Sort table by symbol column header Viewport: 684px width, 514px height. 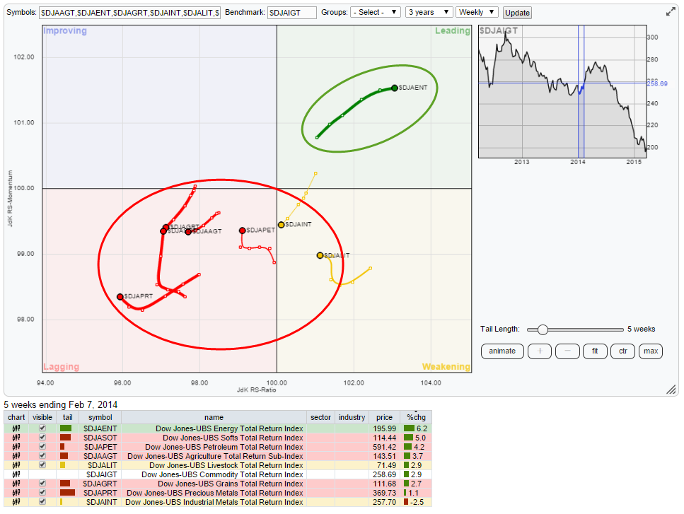[100, 417]
